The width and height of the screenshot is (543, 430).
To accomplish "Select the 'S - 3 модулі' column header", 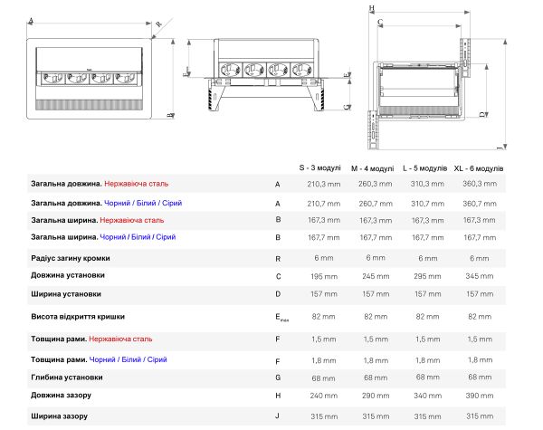I will 320,167.
